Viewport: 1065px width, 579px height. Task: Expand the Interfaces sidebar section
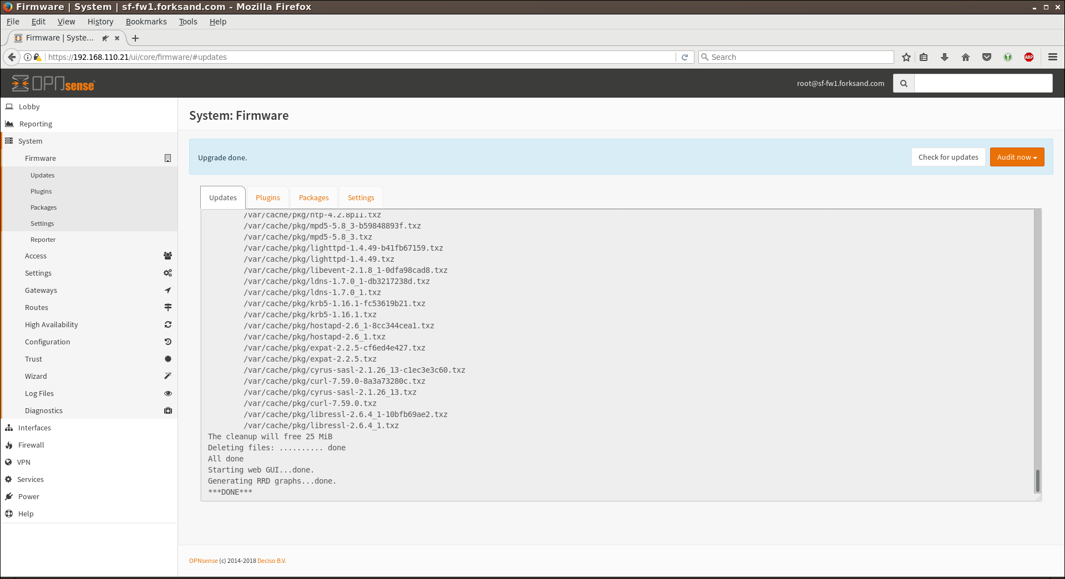[34, 428]
